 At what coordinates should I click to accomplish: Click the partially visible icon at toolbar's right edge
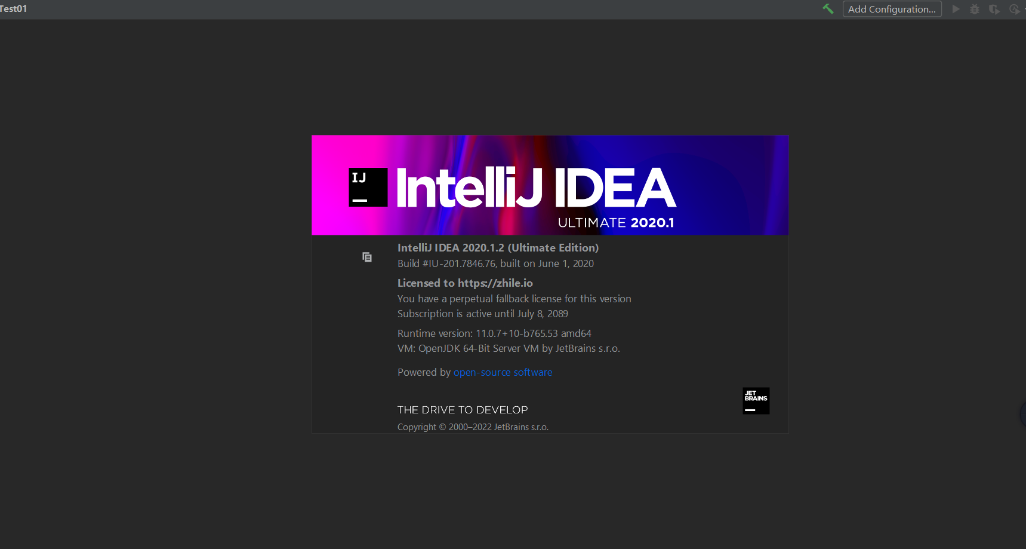(1024, 9)
